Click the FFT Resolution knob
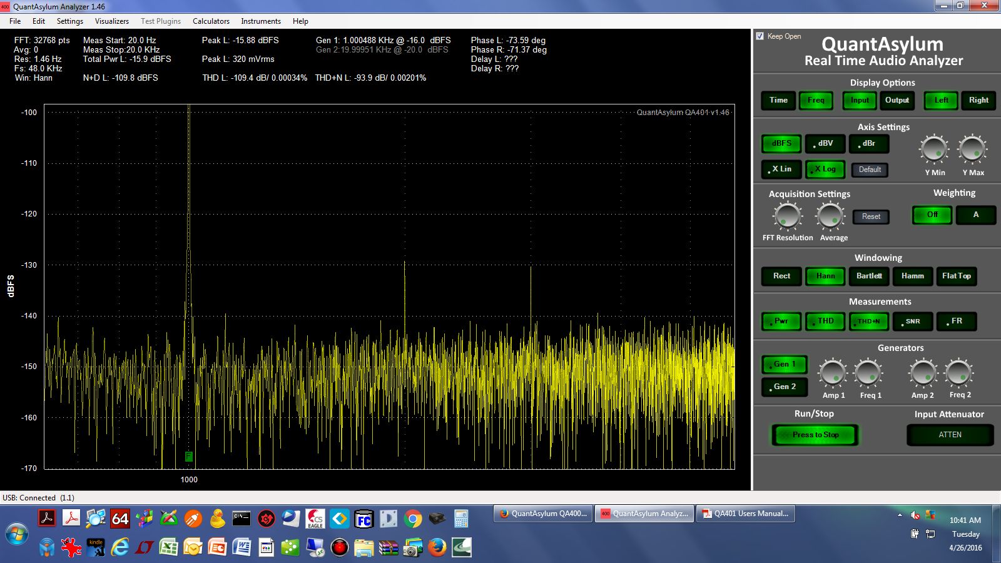This screenshot has width=1001, height=563. point(787,216)
